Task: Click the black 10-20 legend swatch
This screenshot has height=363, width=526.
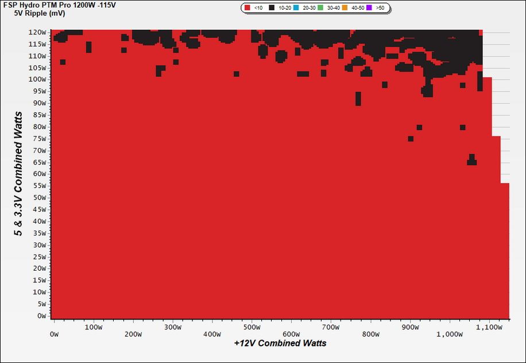Action: click(x=272, y=7)
